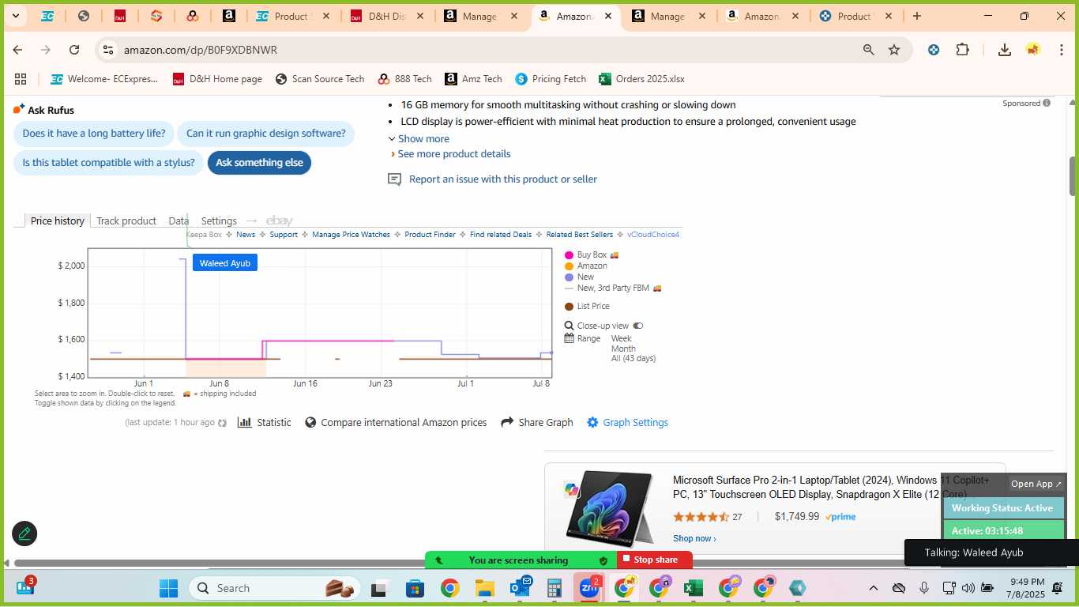The width and height of the screenshot is (1079, 607).
Task: Open the Apps grid in bookmarks bar
Action: pos(21,79)
